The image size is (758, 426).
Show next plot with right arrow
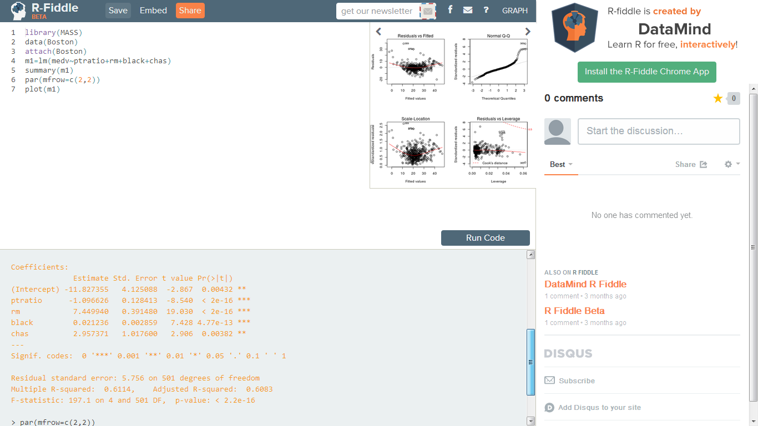(528, 32)
